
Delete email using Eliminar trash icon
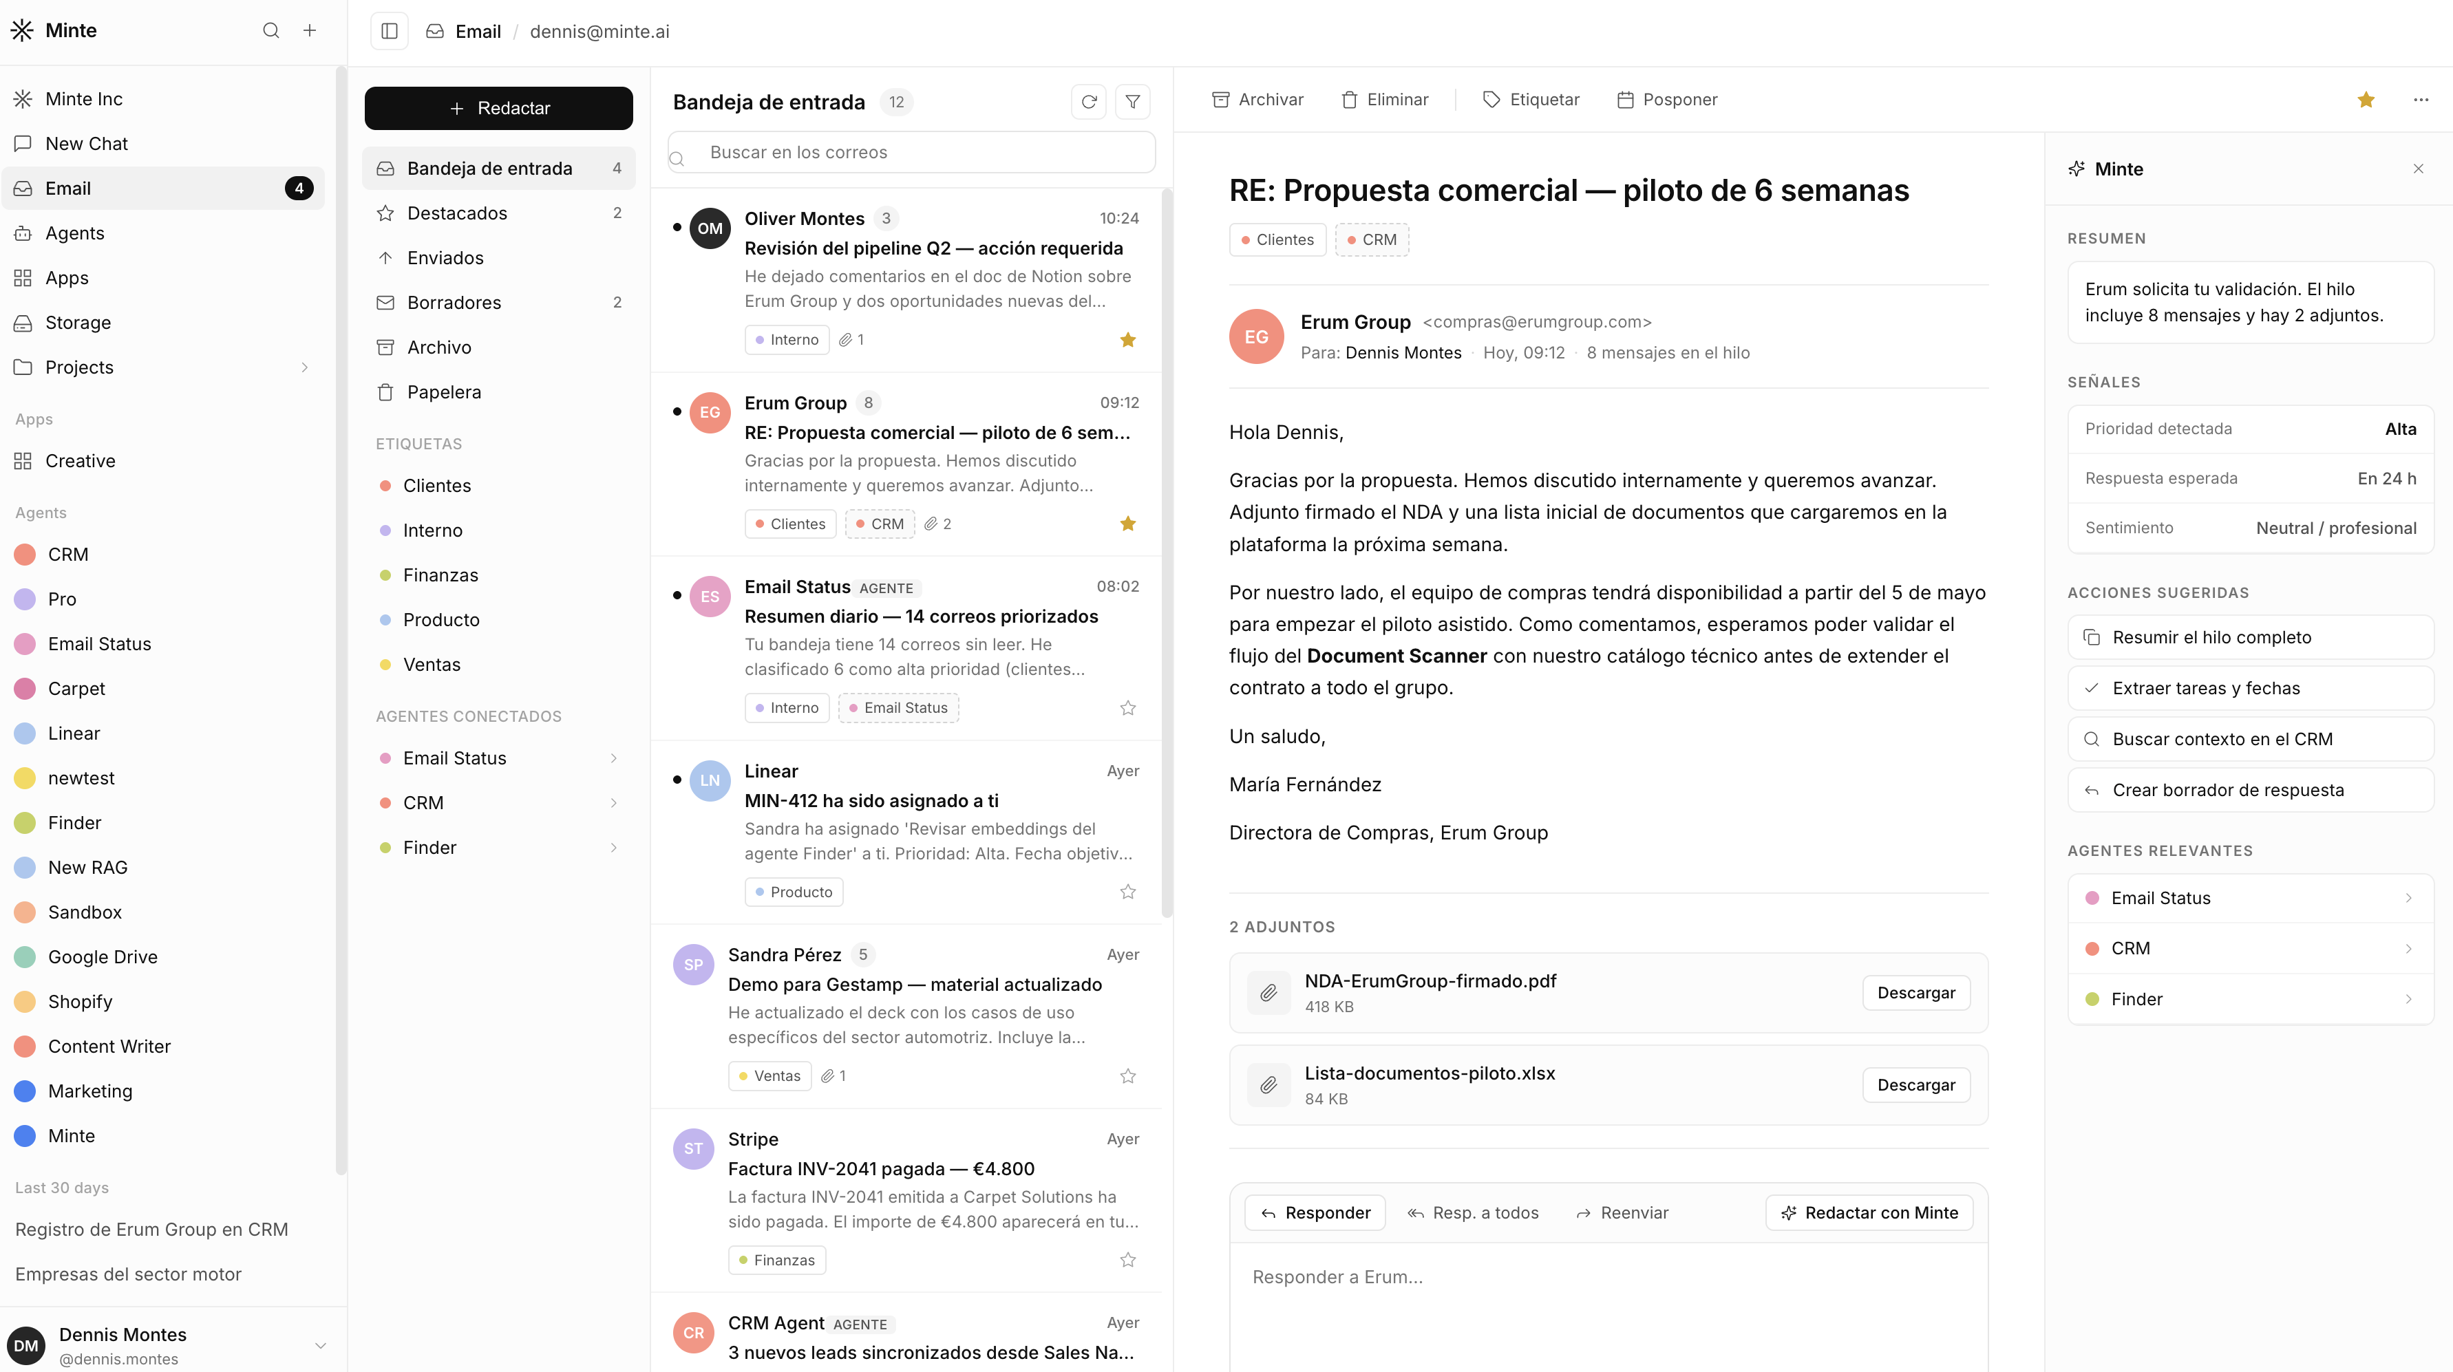coord(1349,100)
